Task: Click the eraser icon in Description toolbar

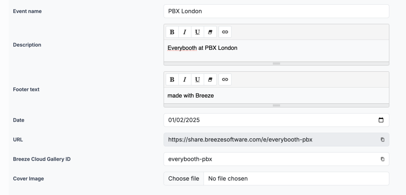Action: [x=210, y=32]
